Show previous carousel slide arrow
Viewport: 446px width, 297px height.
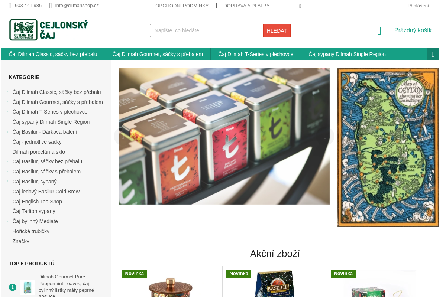pos(123,136)
